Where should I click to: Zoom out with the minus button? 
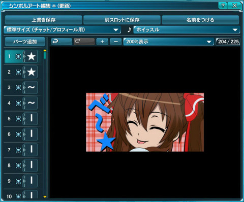(116, 42)
